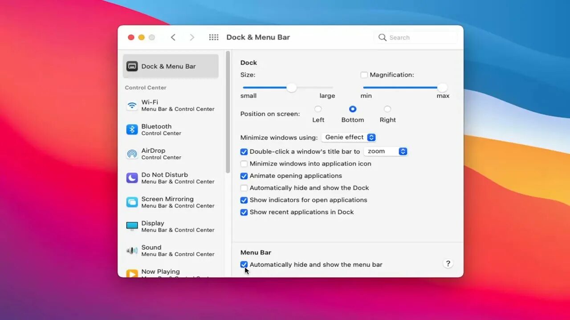The width and height of the screenshot is (570, 320).
Task: Select Screen Mirroring in sidebar
Action: click(x=171, y=202)
